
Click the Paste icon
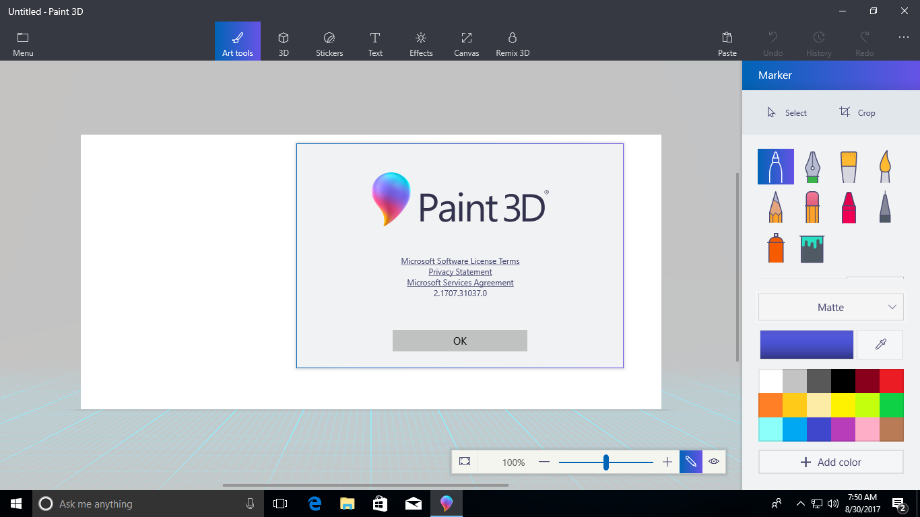pyautogui.click(x=727, y=38)
